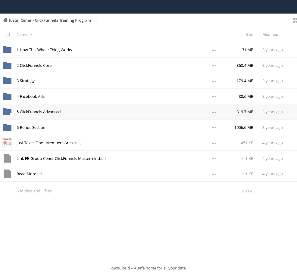Image resolution: width=297 pixels, height=277 pixels.
Task: Click size value 480.6 MB
Action: click(x=245, y=96)
